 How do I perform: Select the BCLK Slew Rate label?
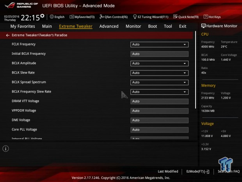23,72
